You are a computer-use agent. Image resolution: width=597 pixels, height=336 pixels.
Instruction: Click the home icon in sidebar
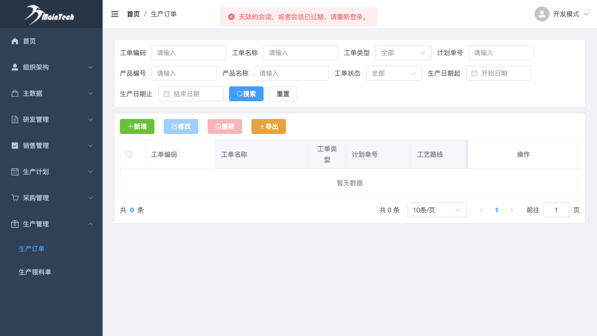[15, 41]
